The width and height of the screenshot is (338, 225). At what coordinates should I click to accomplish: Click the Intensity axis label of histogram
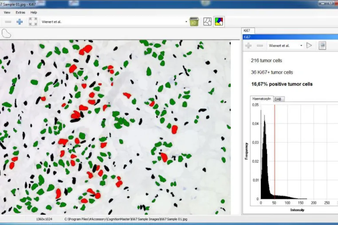(x=297, y=210)
